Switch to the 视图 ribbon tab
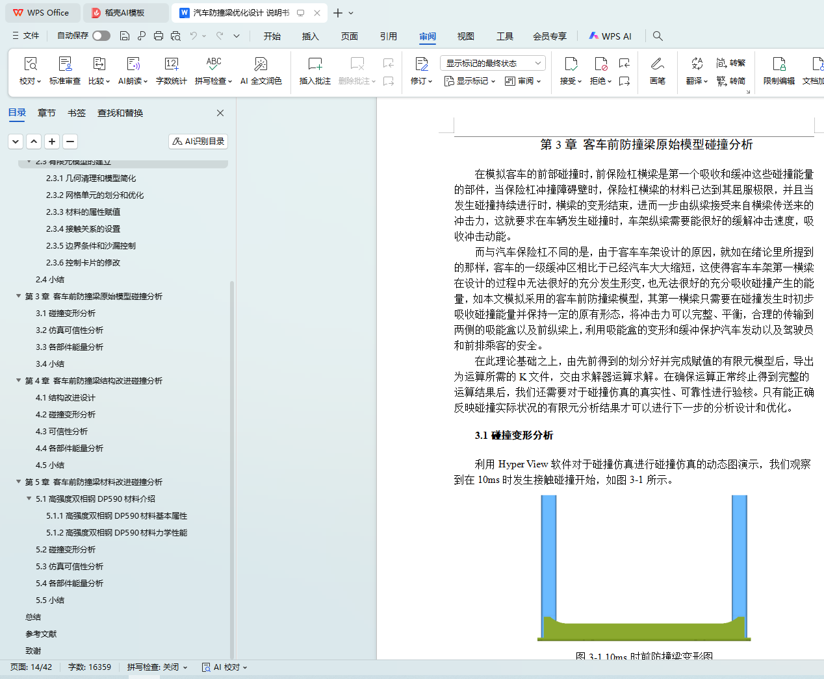Viewport: 824px width, 679px height. [465, 36]
